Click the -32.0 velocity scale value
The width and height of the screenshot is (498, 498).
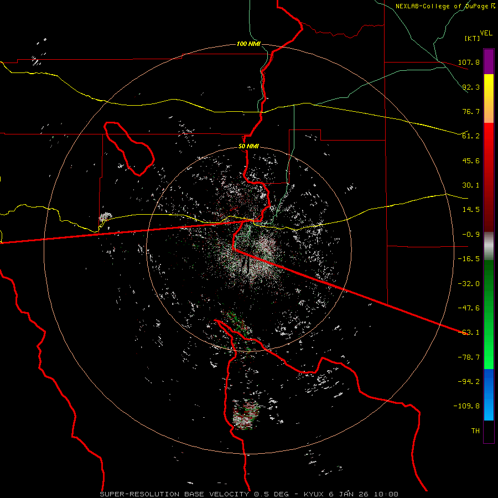(x=469, y=284)
